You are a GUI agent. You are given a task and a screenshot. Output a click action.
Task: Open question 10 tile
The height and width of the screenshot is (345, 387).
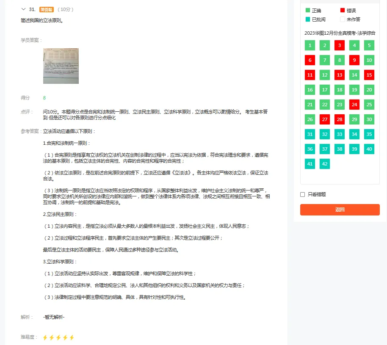pyautogui.click(x=369, y=60)
